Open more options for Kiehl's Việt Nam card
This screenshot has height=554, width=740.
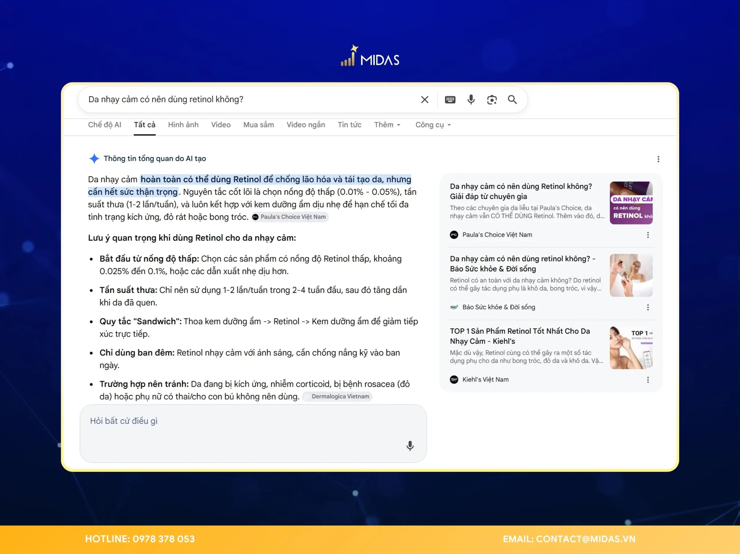coord(648,380)
